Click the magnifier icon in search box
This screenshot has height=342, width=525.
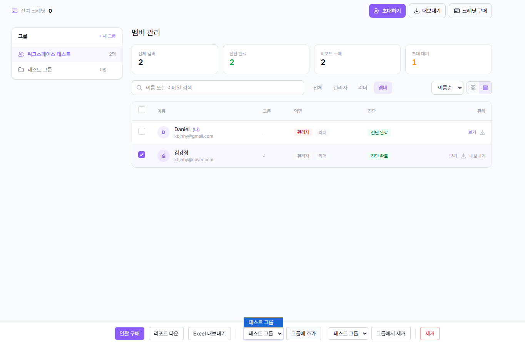pos(139,88)
